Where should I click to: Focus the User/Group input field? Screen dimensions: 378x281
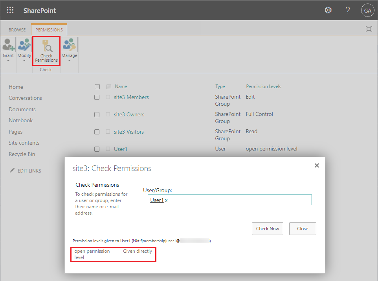point(230,200)
